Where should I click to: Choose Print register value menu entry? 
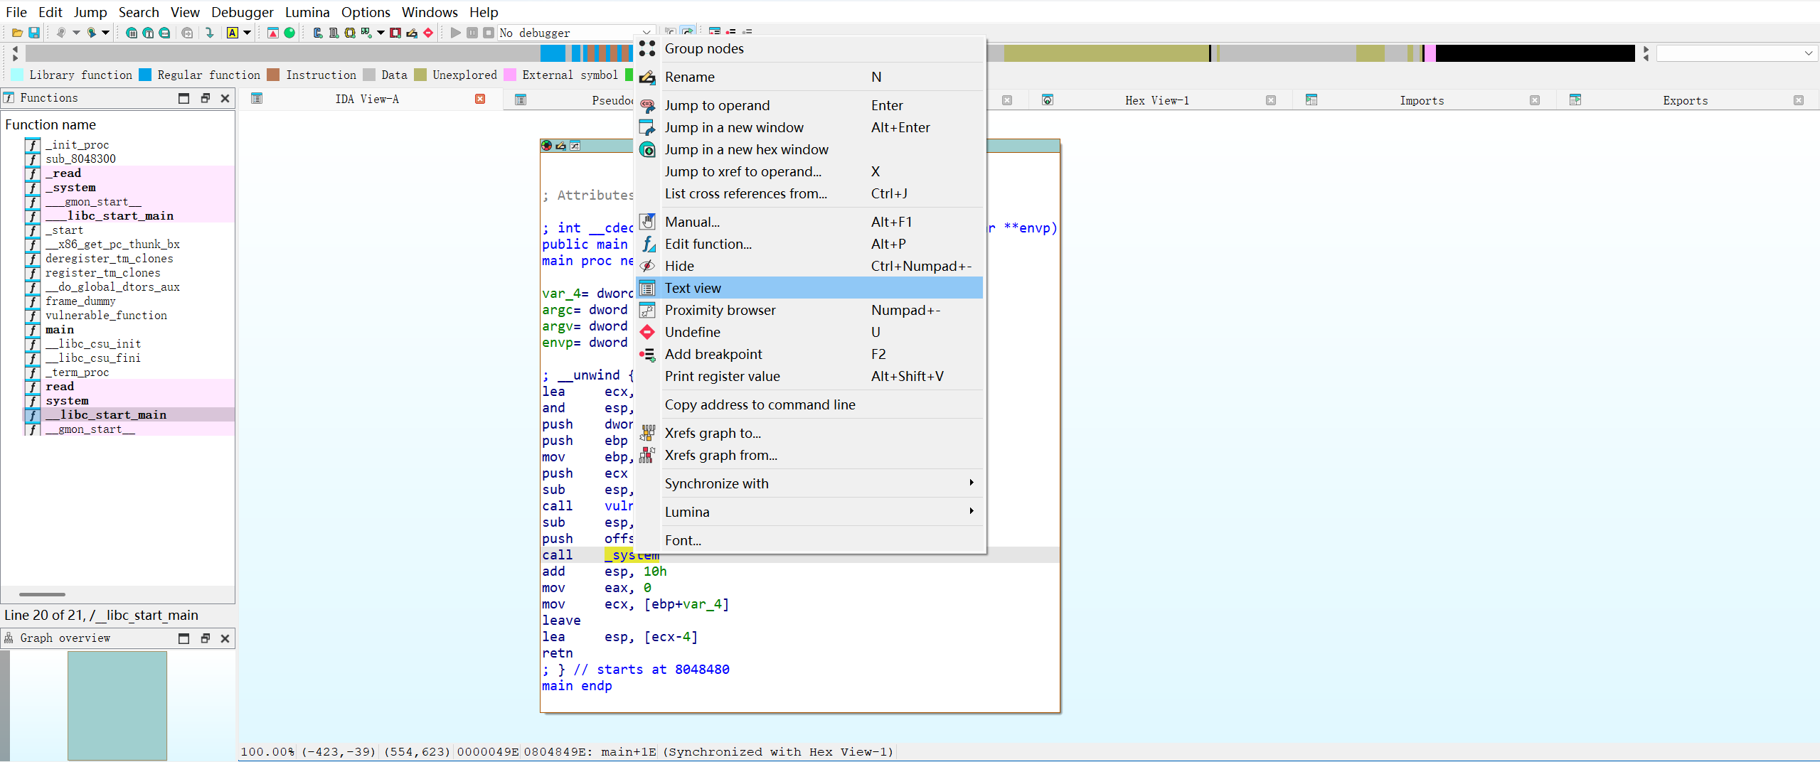(811, 376)
